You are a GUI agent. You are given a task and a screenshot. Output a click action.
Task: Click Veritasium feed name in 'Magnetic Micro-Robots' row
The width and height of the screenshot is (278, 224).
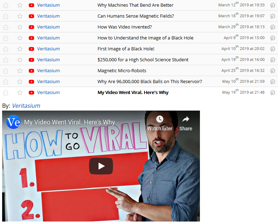click(48, 71)
